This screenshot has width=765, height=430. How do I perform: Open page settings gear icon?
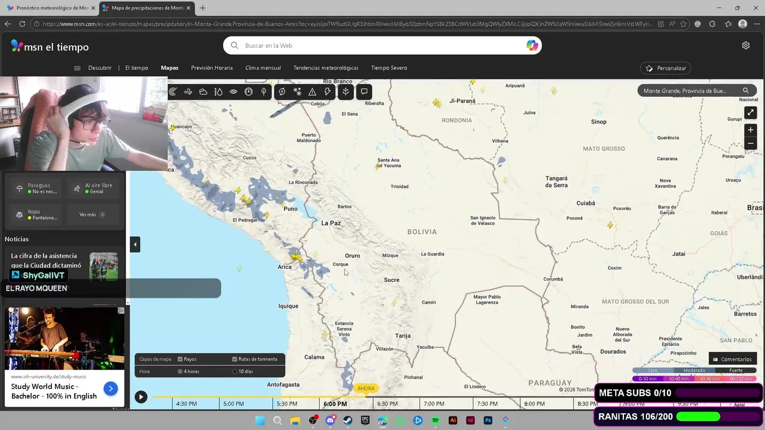point(746,45)
